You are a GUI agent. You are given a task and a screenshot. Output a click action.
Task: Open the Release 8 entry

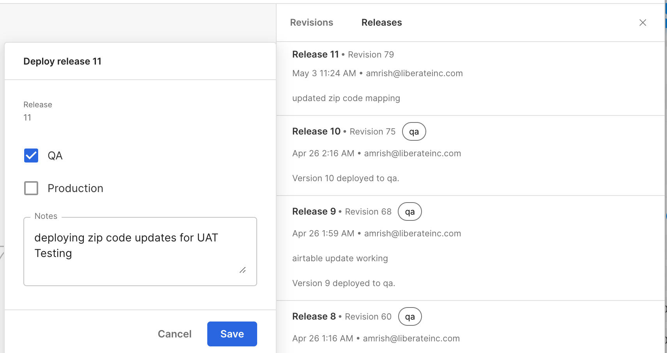(314, 316)
